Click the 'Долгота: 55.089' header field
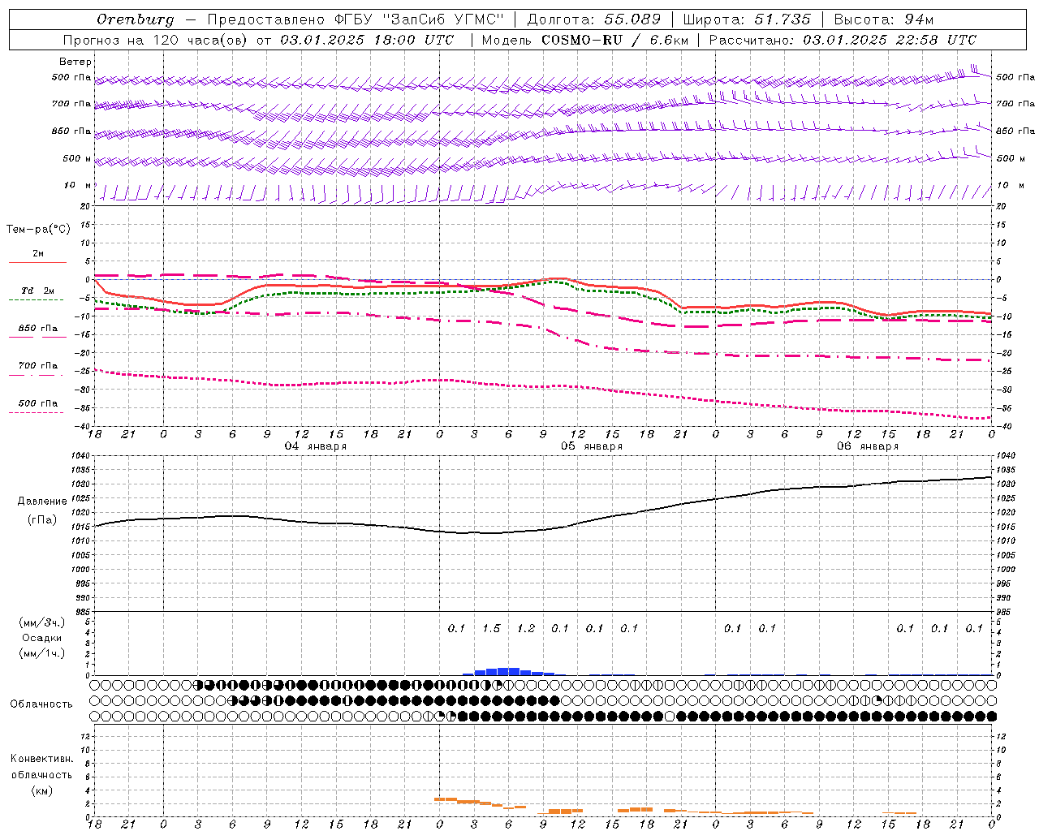 coord(594,19)
